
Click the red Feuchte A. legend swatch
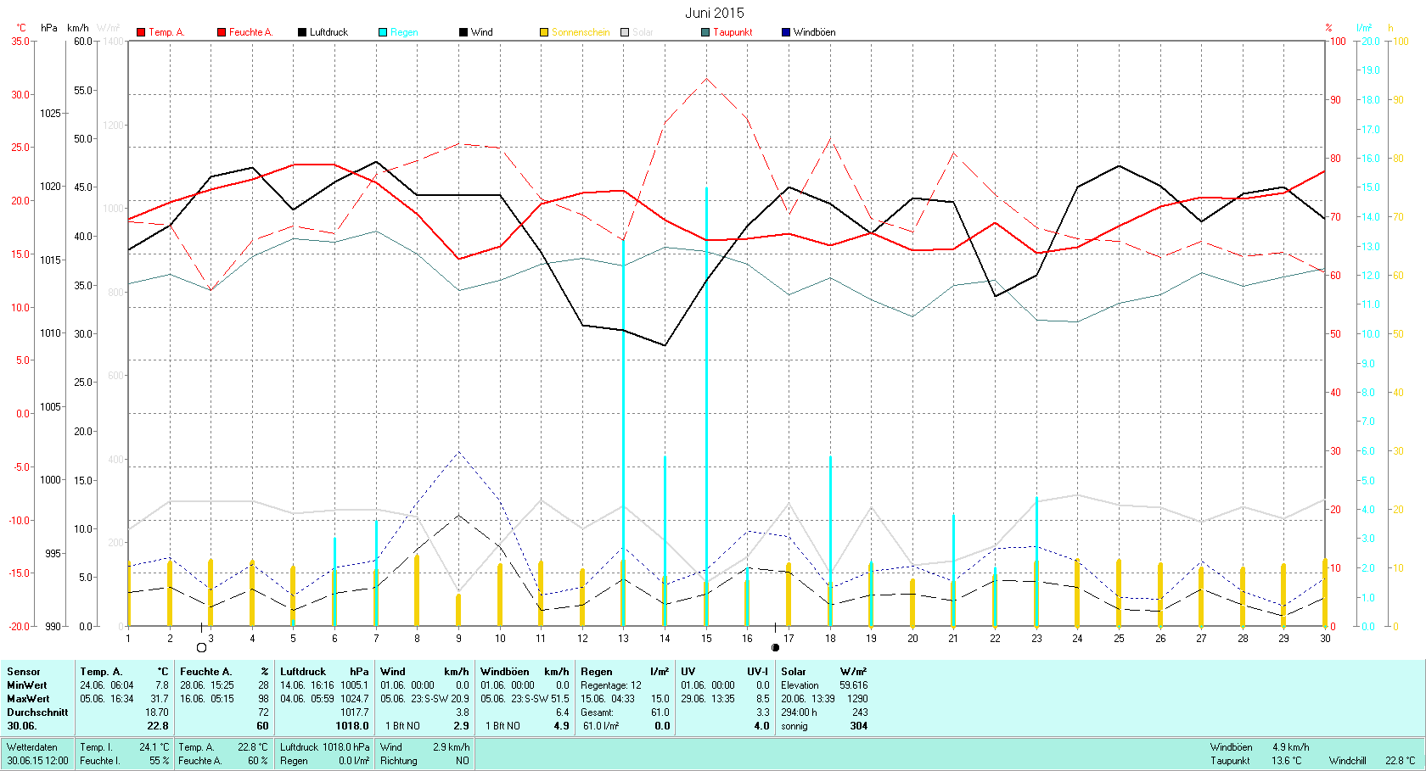coord(222,32)
